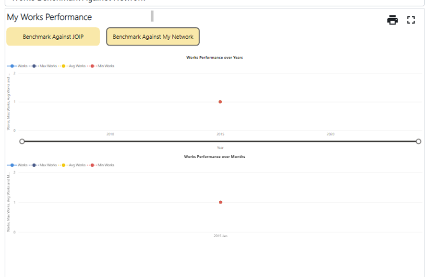Toggle Works series in yearly chart legend
The width and height of the screenshot is (432, 277).
18,66
